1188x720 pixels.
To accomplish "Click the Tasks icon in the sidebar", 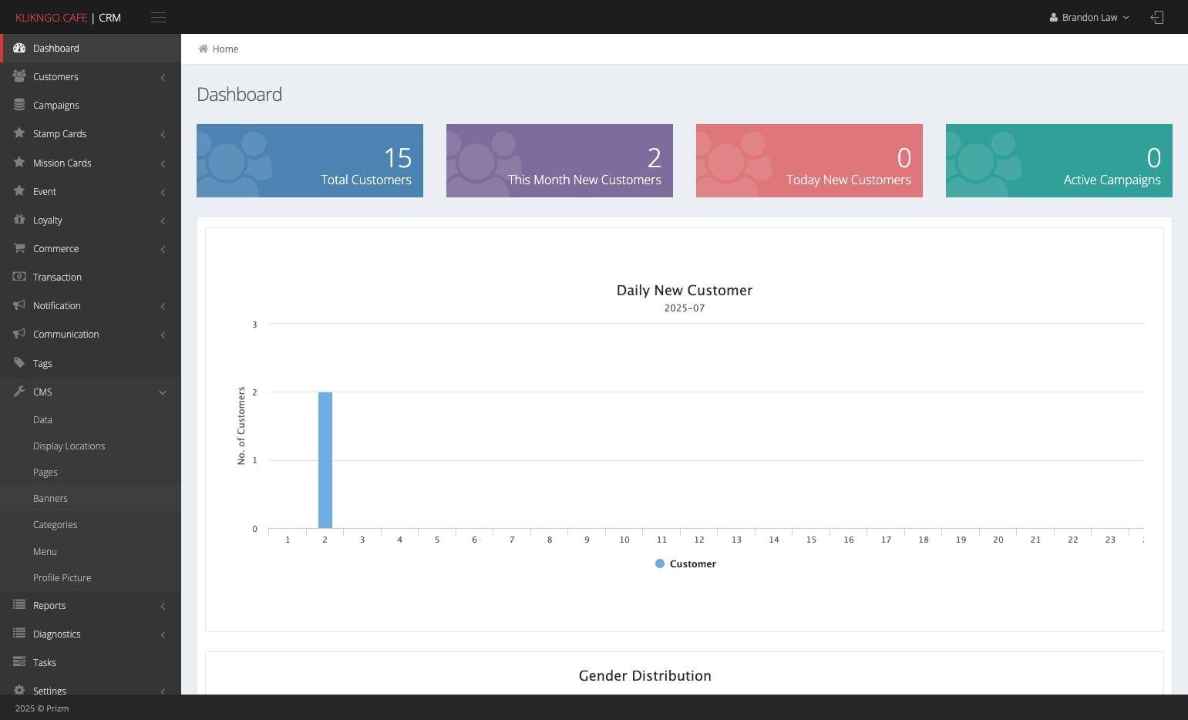I will click(x=19, y=662).
